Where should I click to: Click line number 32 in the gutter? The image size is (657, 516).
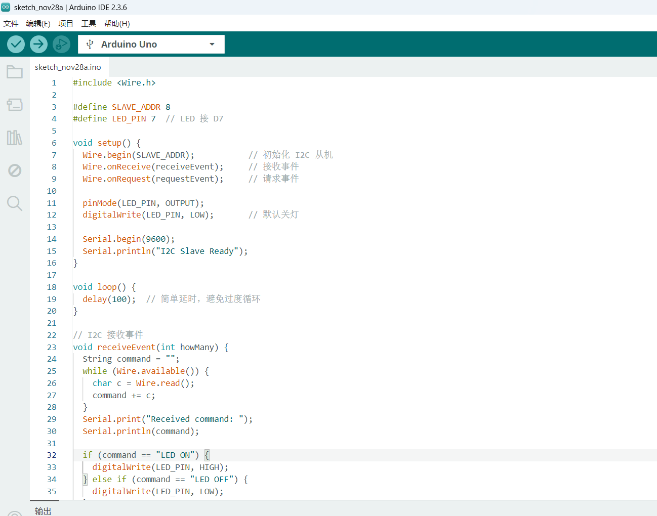tap(52, 455)
